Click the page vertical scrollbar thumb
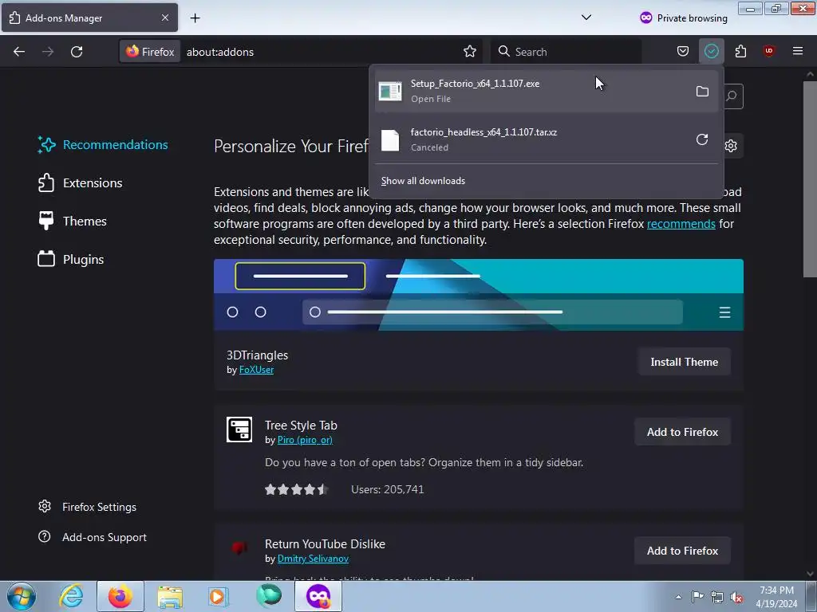This screenshot has width=817, height=612. coord(810,179)
